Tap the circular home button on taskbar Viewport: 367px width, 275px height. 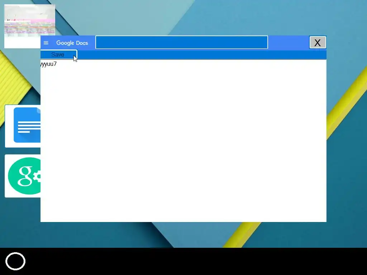point(15,261)
